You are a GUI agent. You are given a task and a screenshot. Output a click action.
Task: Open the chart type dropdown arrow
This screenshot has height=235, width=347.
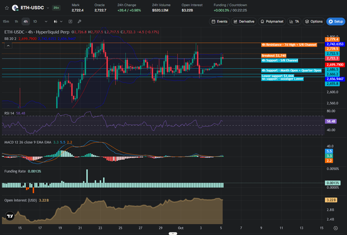click(61, 21)
